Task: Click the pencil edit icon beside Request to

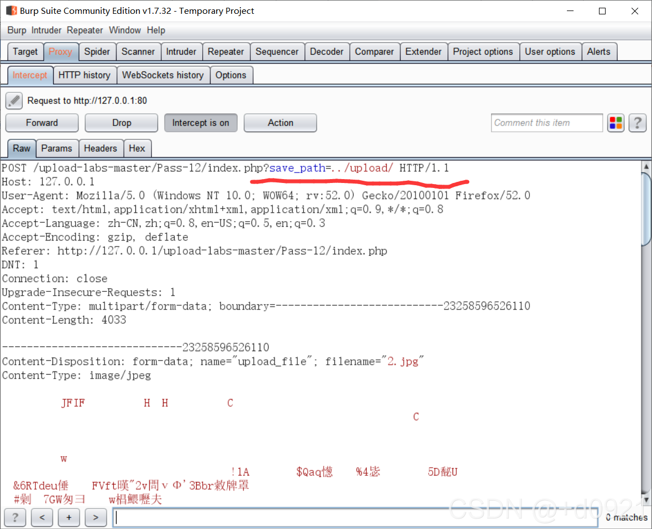Action: [x=14, y=101]
